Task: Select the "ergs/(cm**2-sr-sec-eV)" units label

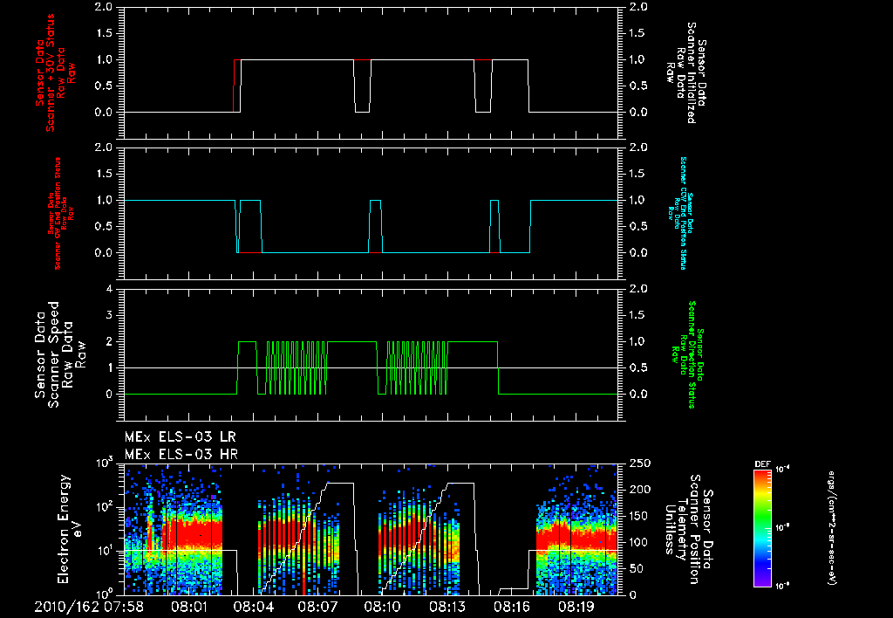Action: pos(831,528)
